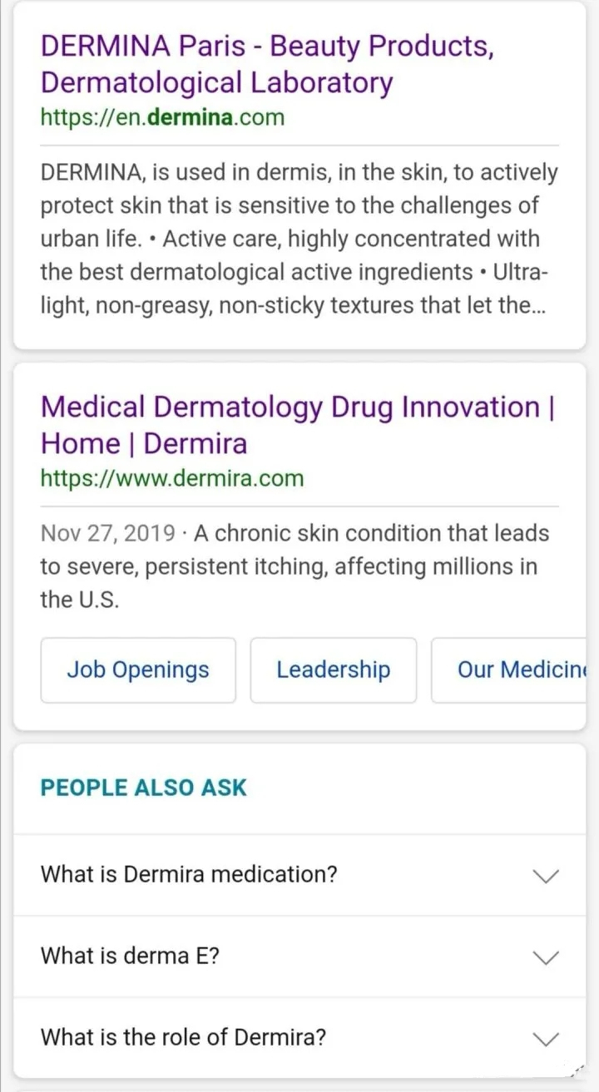Viewport: 599px width, 1092px height.
Task: Click the PEOPLE ALSO ASK heading
Action: click(143, 788)
